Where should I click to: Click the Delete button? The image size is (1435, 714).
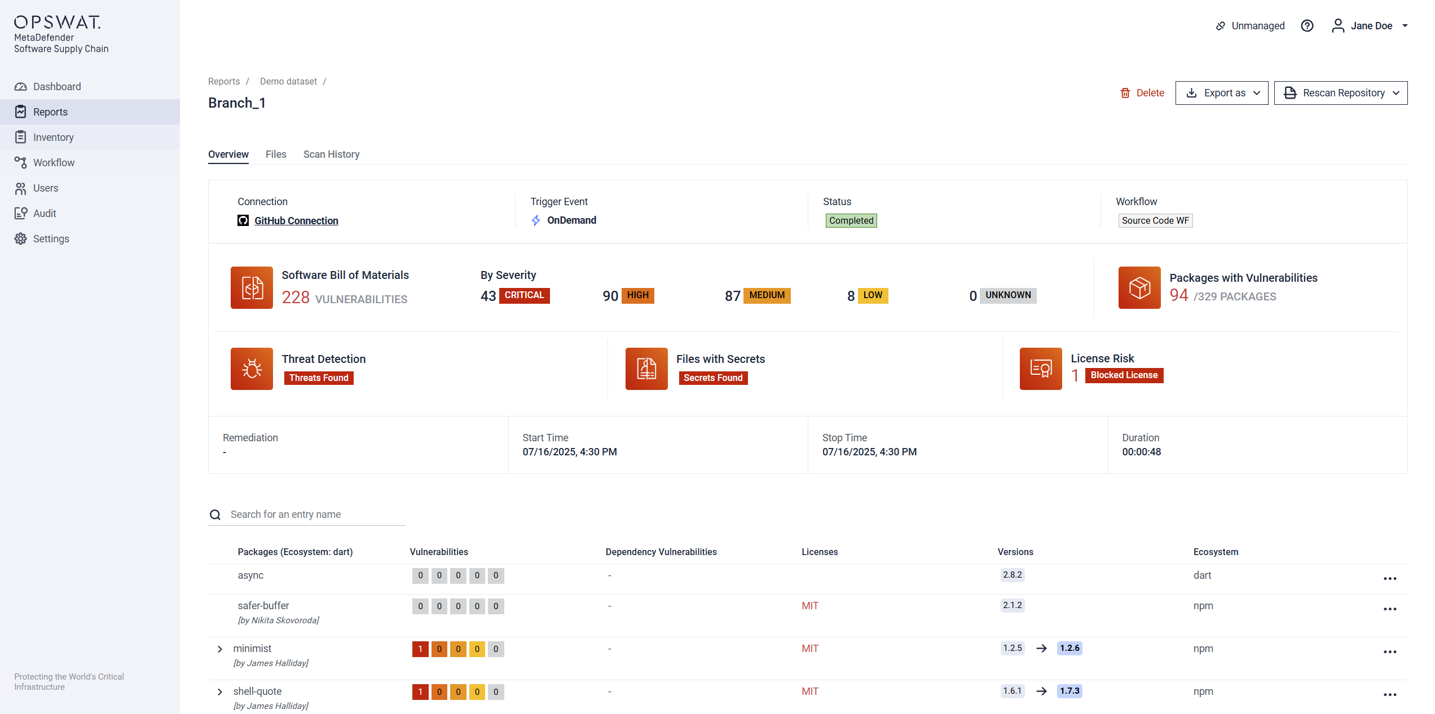coord(1142,93)
